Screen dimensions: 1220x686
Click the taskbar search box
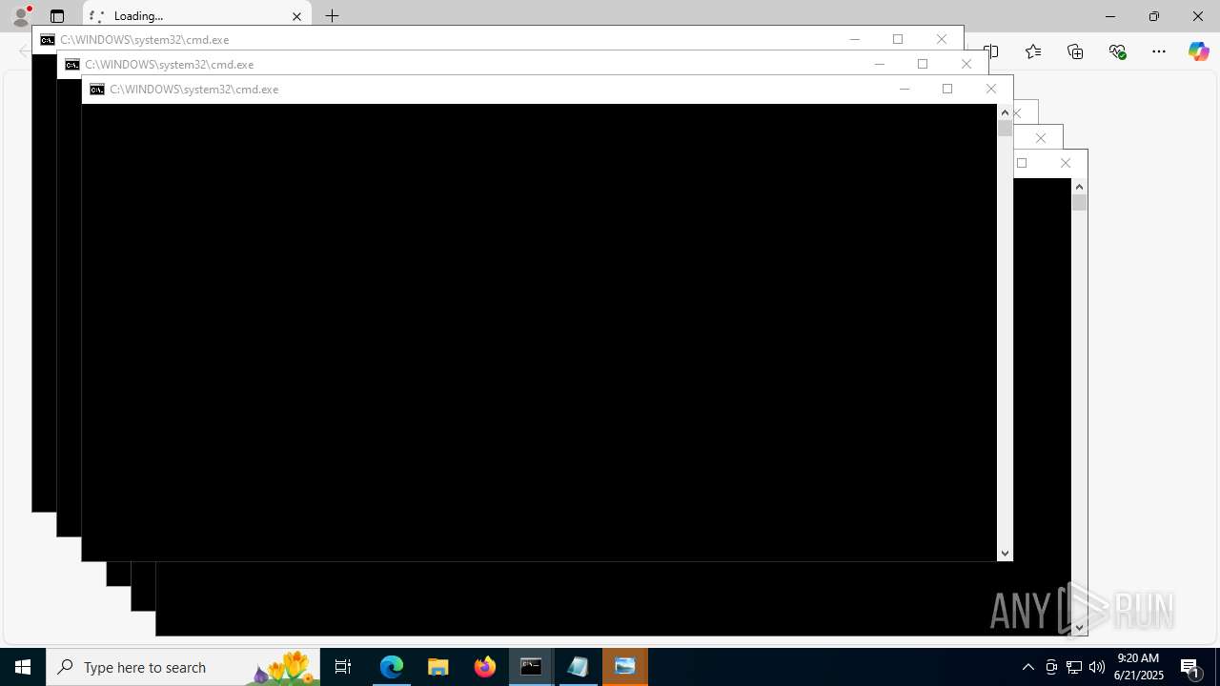[183, 667]
